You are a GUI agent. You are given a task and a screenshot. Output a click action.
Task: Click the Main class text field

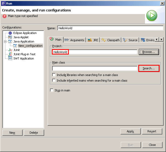[95, 68]
